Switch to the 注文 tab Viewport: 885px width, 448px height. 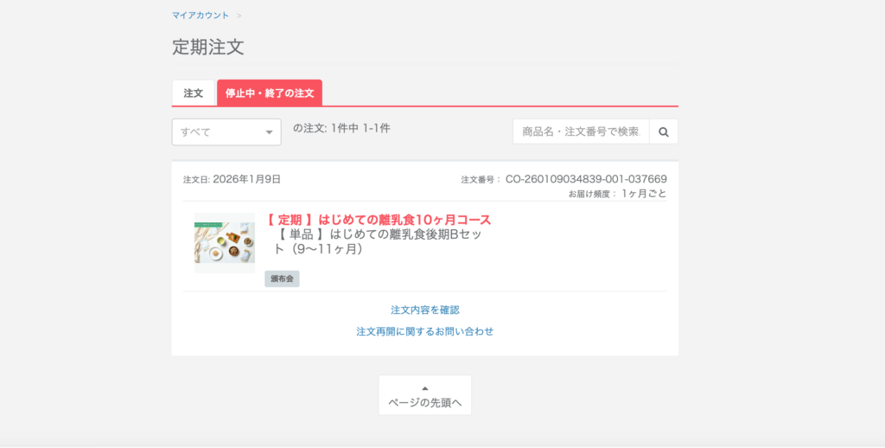193,93
